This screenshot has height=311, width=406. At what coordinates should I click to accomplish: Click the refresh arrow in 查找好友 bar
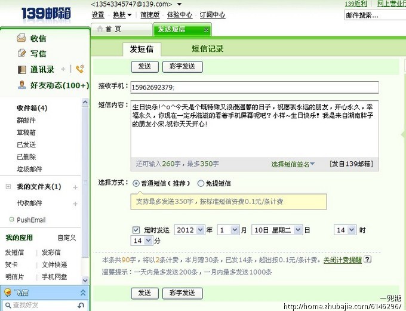81,306
